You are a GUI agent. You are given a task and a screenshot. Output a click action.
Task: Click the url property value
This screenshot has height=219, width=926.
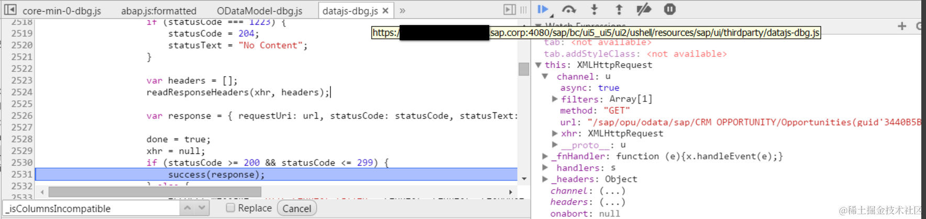754,122
